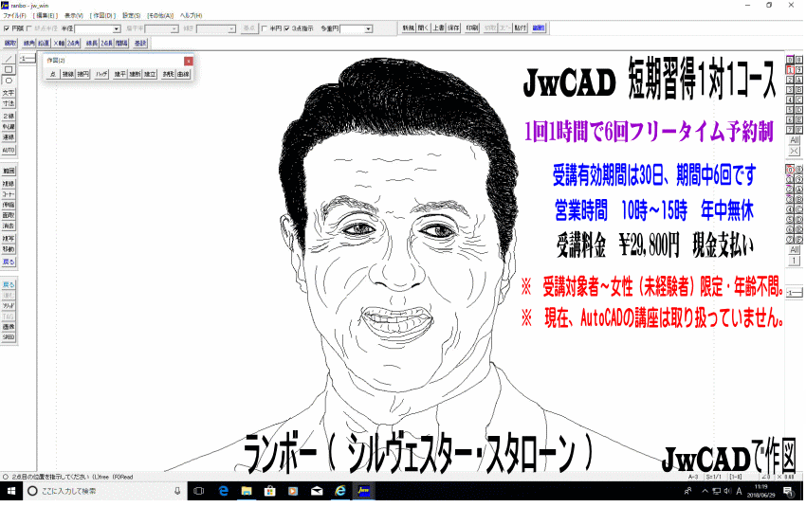The image size is (806, 507).
Task: Select the 2線 double line tool
Action: pyautogui.click(x=9, y=117)
